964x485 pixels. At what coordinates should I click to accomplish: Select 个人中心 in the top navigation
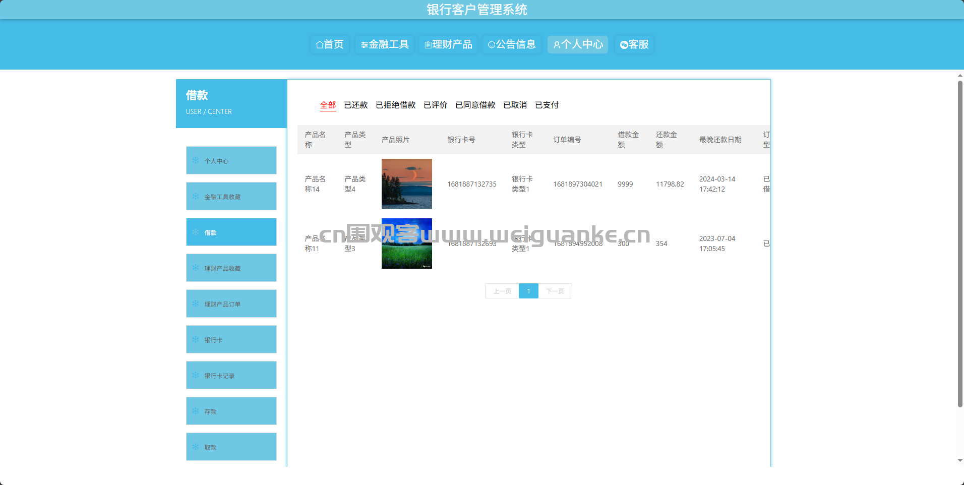[578, 45]
